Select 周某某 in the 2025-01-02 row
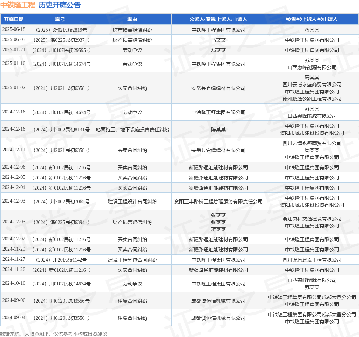This screenshot has height=337, width=359. click(312, 78)
